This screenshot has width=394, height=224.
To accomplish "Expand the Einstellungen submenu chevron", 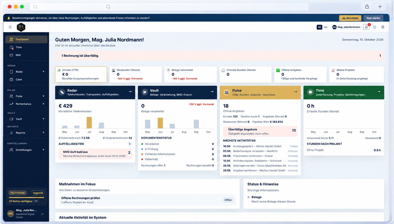I will tap(43, 150).
